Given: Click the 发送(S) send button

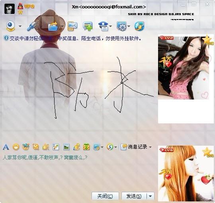Looking at the screenshot, I should point(134,196).
